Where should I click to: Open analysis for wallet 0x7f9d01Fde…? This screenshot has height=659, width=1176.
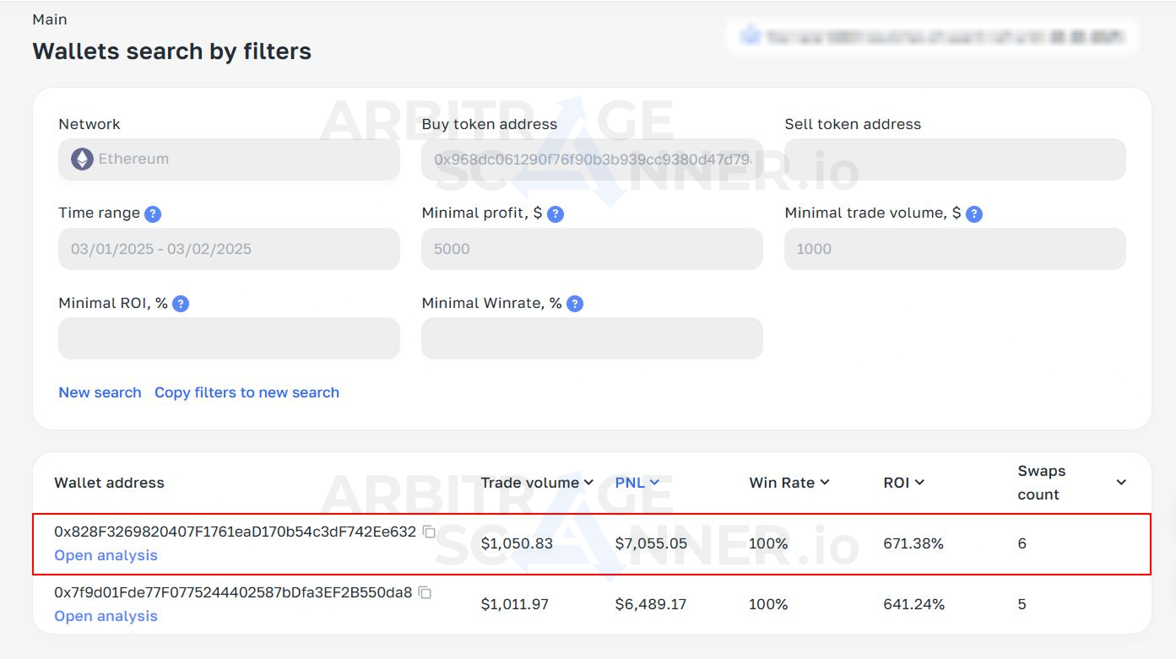106,616
